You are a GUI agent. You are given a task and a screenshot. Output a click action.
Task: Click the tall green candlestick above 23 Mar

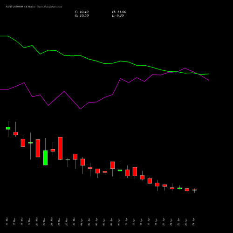click(45, 158)
